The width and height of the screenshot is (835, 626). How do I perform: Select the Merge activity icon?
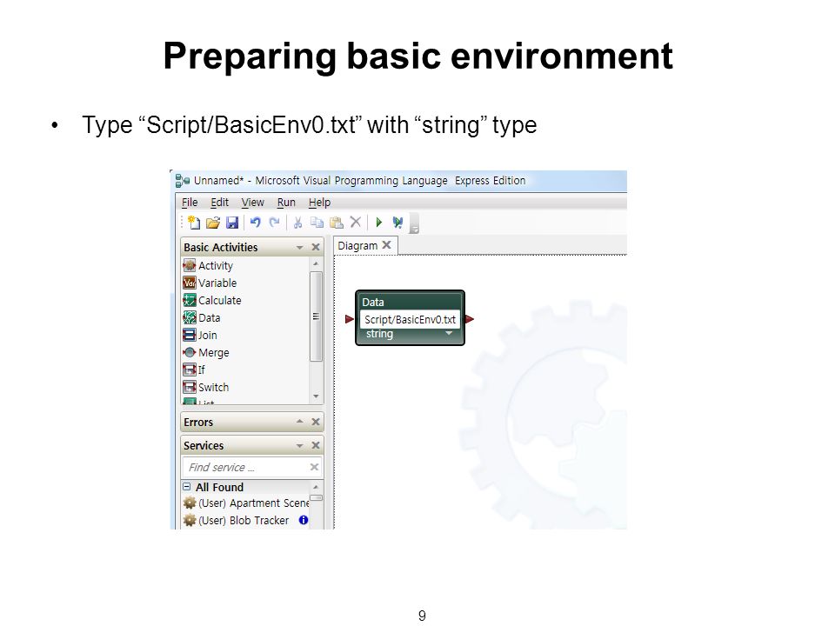(x=190, y=352)
